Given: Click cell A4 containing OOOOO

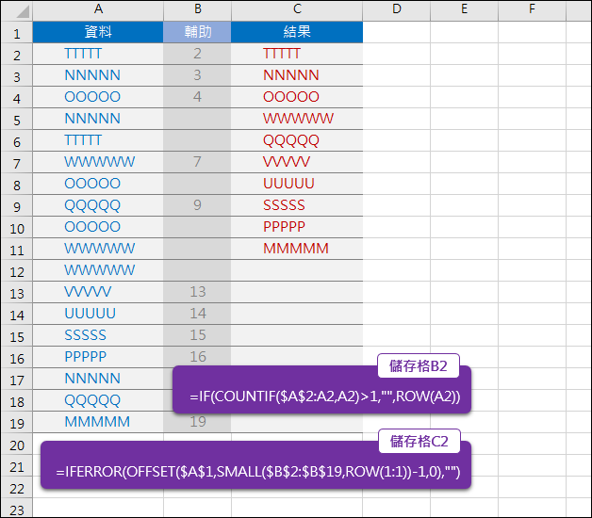Looking at the screenshot, I should pos(98,97).
